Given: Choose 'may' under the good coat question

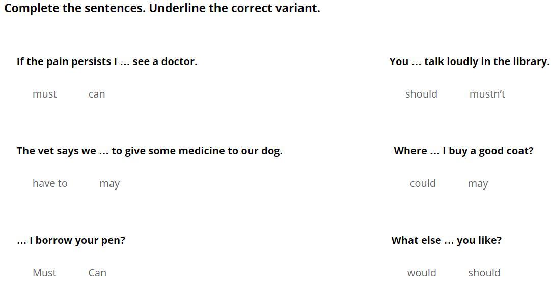Looking at the screenshot, I should click(478, 184).
